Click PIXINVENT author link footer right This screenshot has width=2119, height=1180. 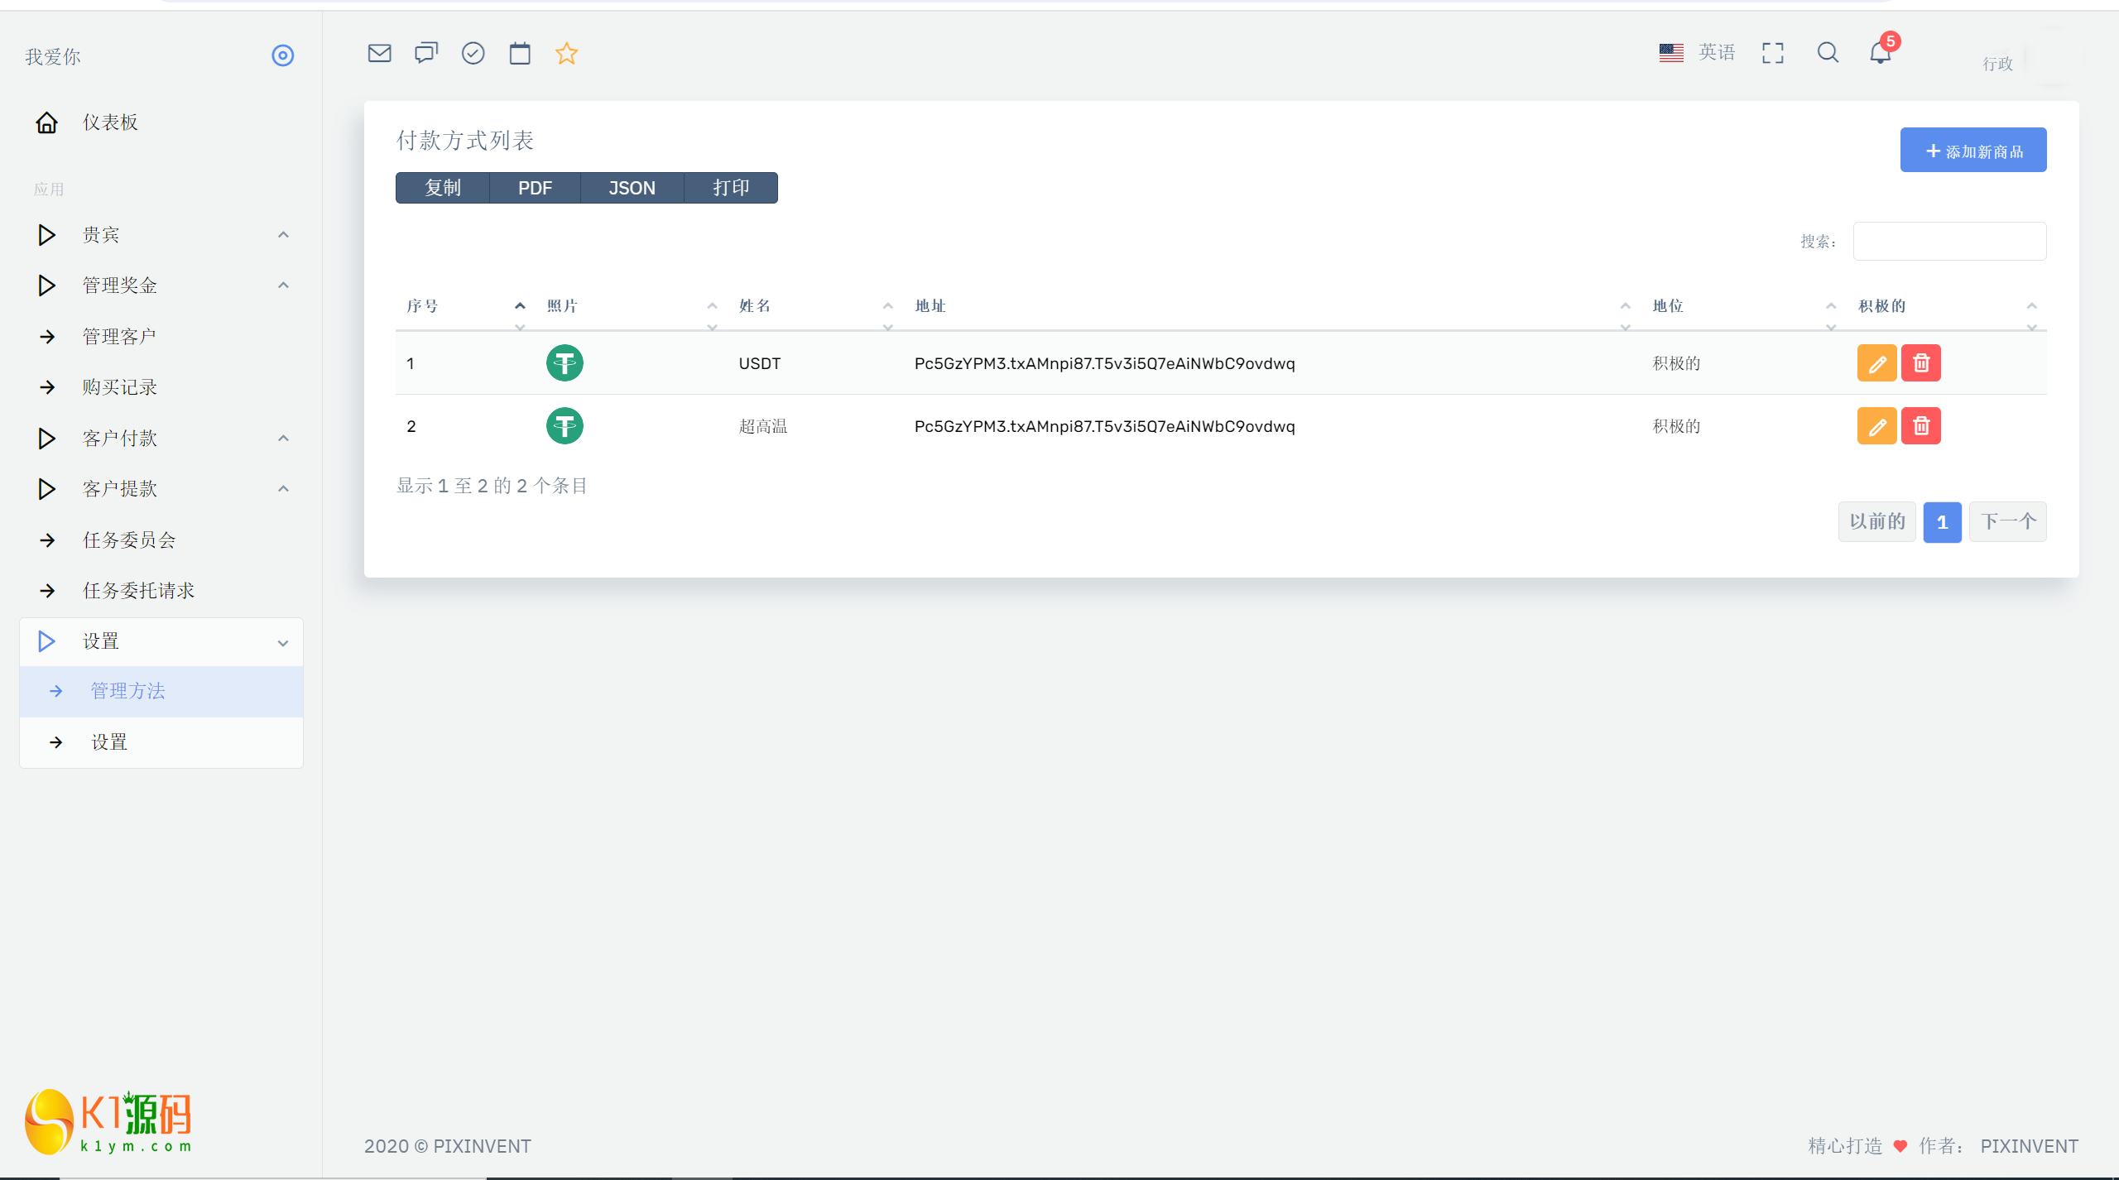pos(2029,1146)
